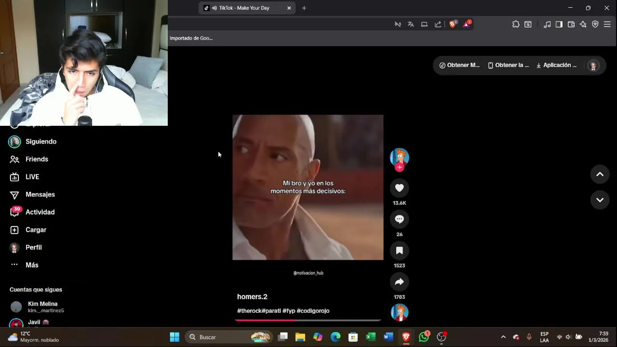Close the TikTok - Make Your Day tab
This screenshot has height=347, width=617.
[x=289, y=8]
